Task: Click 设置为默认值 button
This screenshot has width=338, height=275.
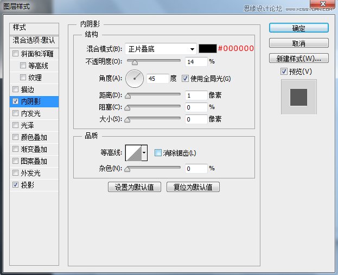Action: tap(135, 187)
